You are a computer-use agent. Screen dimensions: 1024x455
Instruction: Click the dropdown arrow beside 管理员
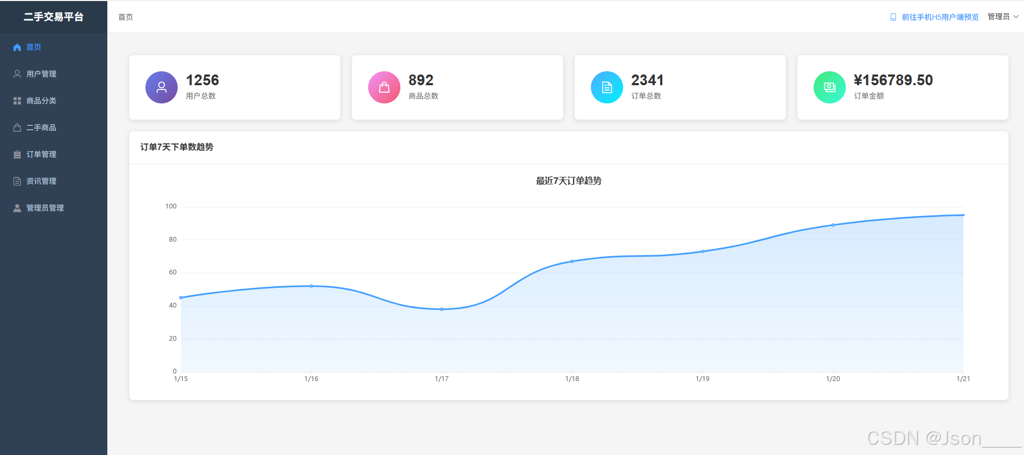pos(1016,17)
